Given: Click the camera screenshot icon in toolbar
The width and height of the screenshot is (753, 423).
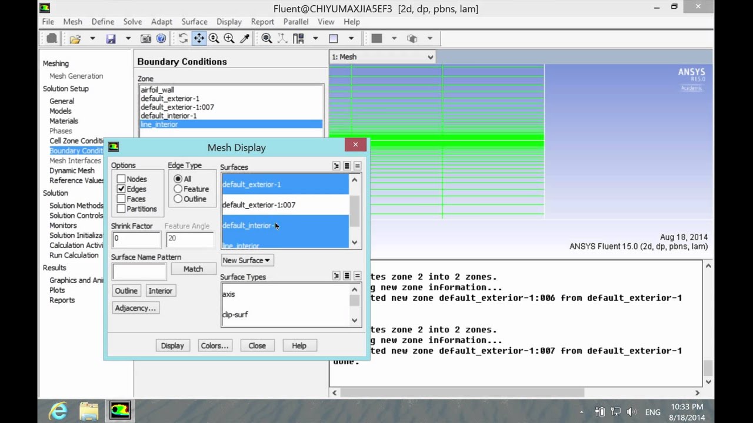Looking at the screenshot, I should click(146, 39).
